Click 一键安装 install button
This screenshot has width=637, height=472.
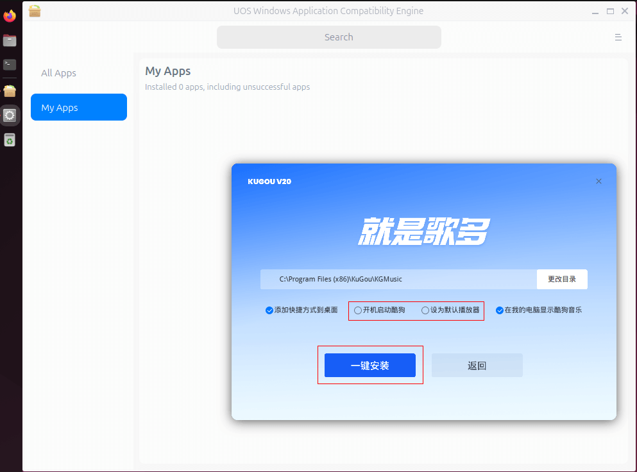pyautogui.click(x=370, y=365)
